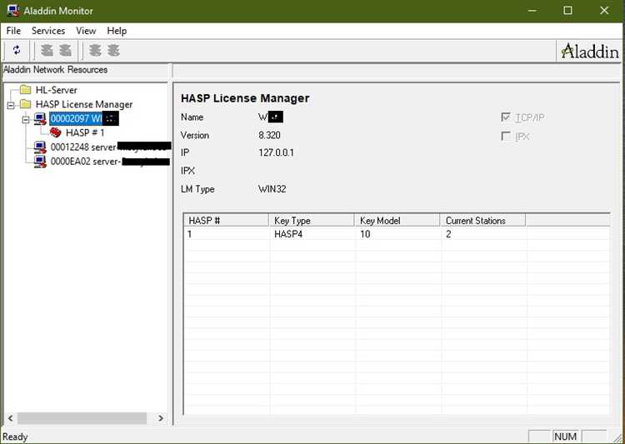Toggle the IPX checkbox

[x=506, y=137]
